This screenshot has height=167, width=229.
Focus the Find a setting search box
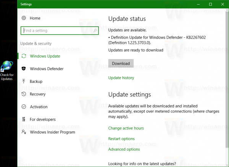tap(60, 31)
